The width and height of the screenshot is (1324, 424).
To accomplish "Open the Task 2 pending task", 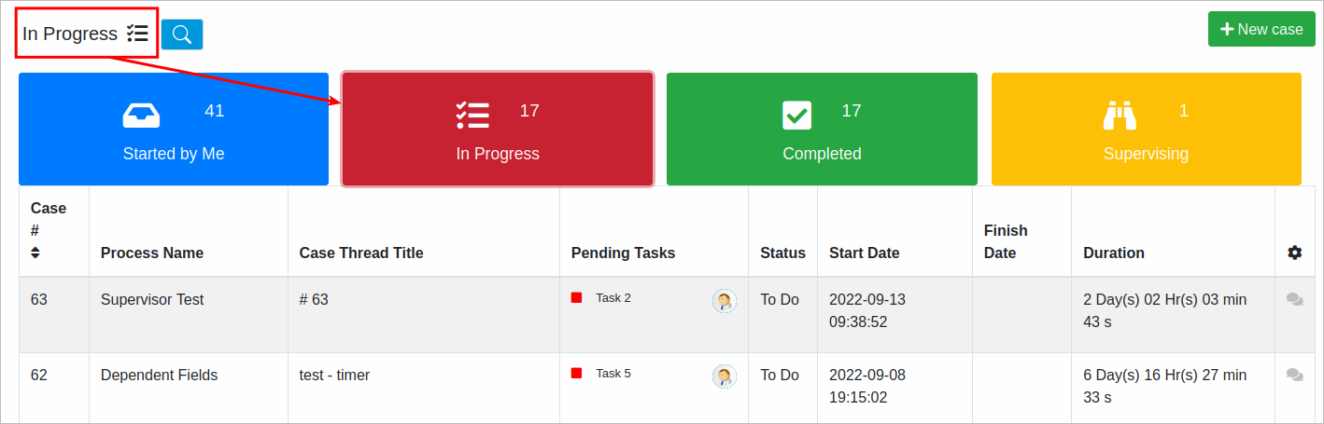I will pos(613,298).
